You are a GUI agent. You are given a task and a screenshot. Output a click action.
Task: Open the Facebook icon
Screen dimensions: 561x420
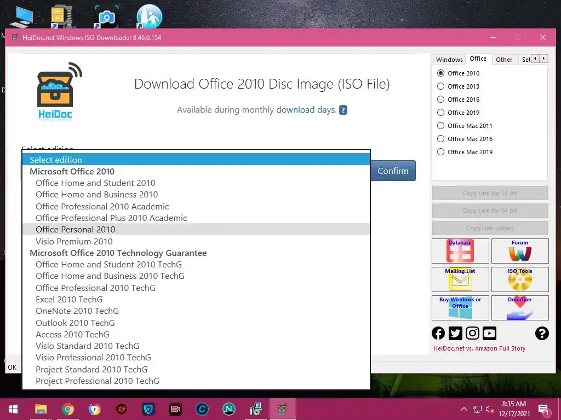coord(438,333)
